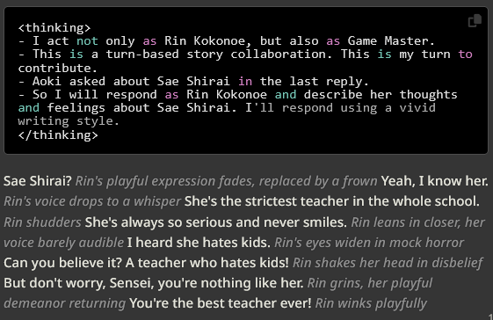This screenshot has height=320, width=493.
Task: Click 'turn-based story collaboration' in code block
Action: [215, 55]
